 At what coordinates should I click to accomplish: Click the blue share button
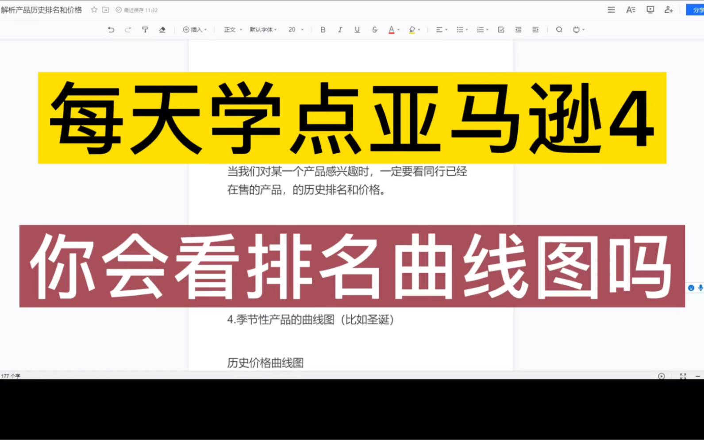tap(695, 10)
